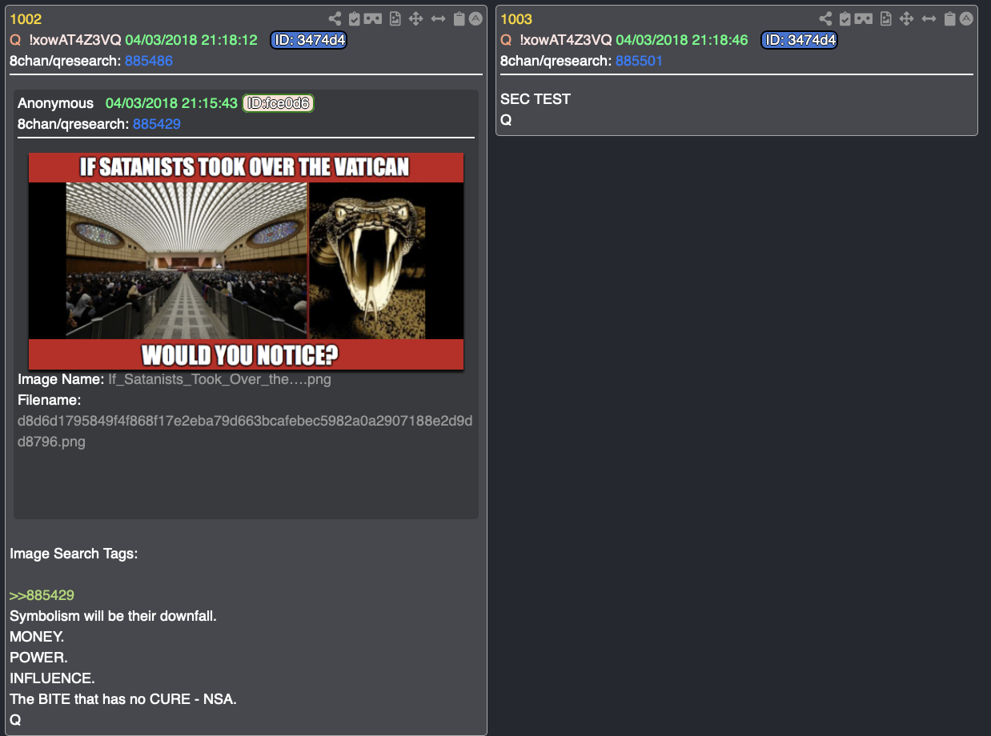Follow the green >>885429 reply reference

click(x=42, y=595)
